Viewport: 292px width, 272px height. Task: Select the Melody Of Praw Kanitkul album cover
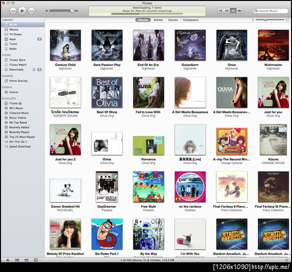click(65, 234)
